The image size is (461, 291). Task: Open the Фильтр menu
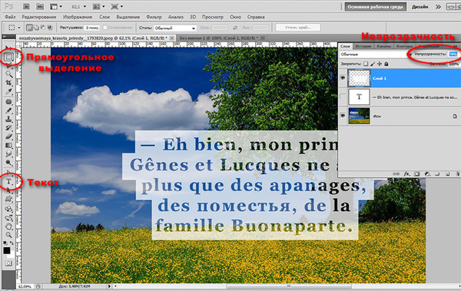click(x=154, y=17)
